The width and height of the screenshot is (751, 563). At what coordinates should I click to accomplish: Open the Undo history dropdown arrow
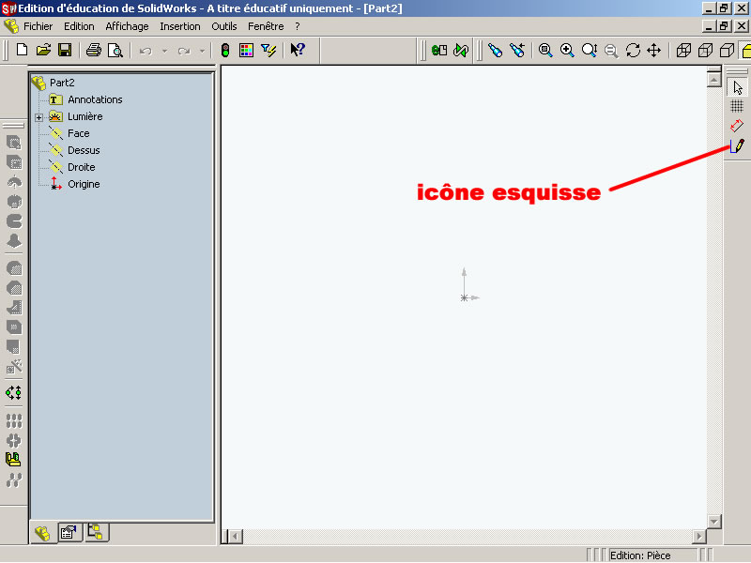point(164,51)
